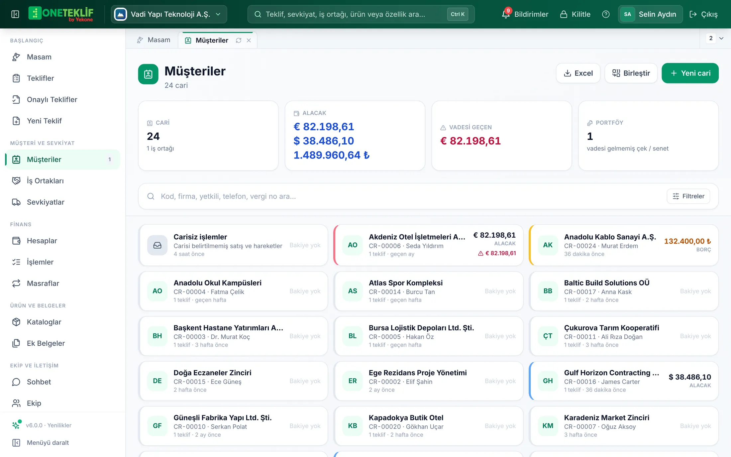Open Filtreler filter options
The height and width of the screenshot is (457, 731).
(688, 196)
